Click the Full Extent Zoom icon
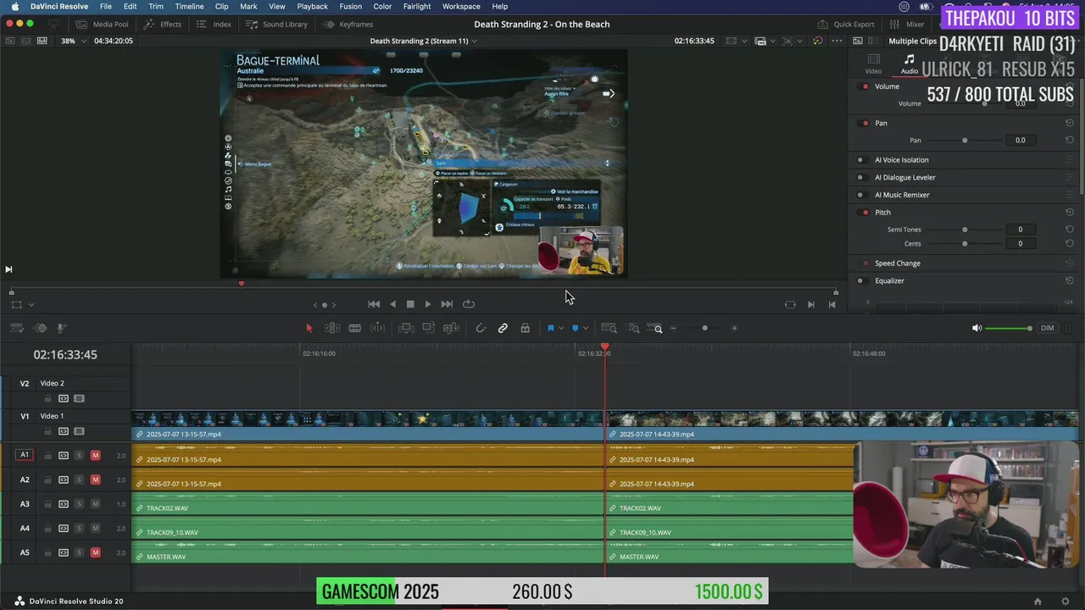The image size is (1085, 610). pos(609,328)
